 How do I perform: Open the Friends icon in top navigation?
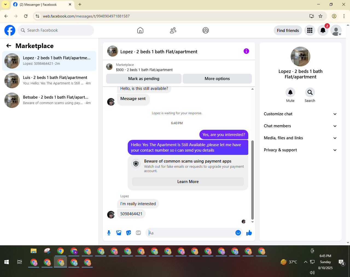(173, 30)
